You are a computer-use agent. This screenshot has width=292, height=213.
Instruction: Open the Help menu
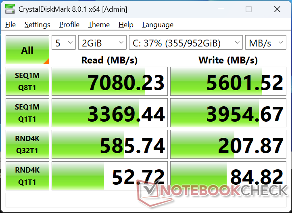coord(126,25)
